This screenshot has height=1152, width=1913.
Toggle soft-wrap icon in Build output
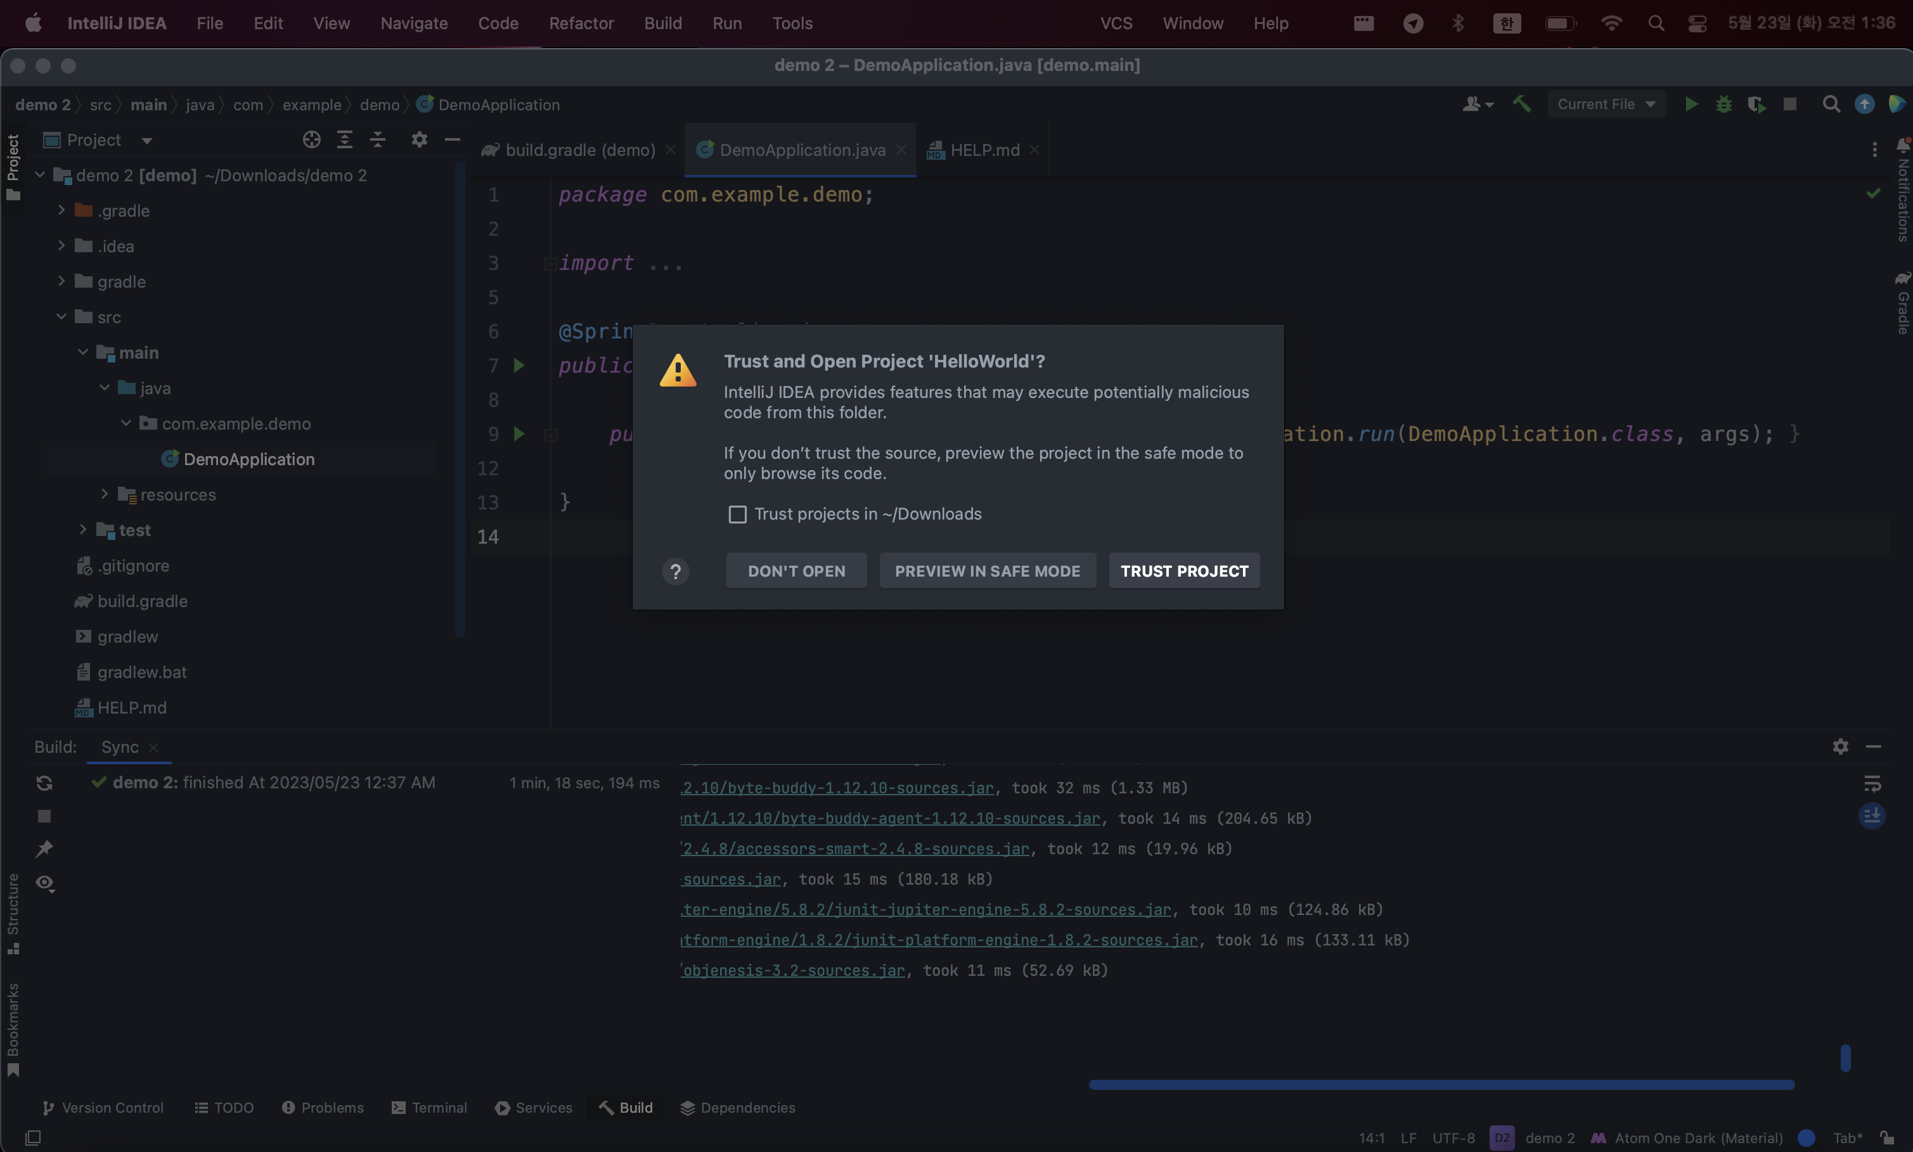[x=1872, y=783]
